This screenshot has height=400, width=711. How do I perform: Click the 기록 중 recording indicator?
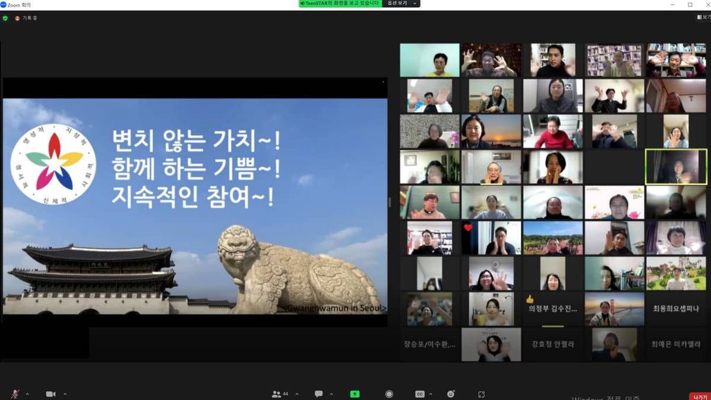(x=26, y=18)
